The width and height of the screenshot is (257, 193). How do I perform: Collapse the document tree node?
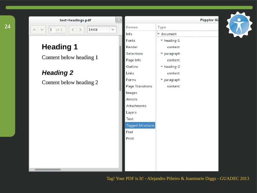(159, 34)
